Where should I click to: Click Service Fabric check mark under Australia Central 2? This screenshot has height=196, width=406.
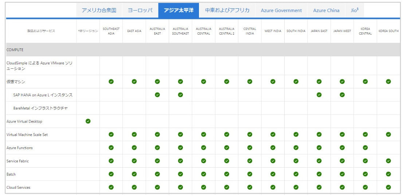tap(227, 161)
